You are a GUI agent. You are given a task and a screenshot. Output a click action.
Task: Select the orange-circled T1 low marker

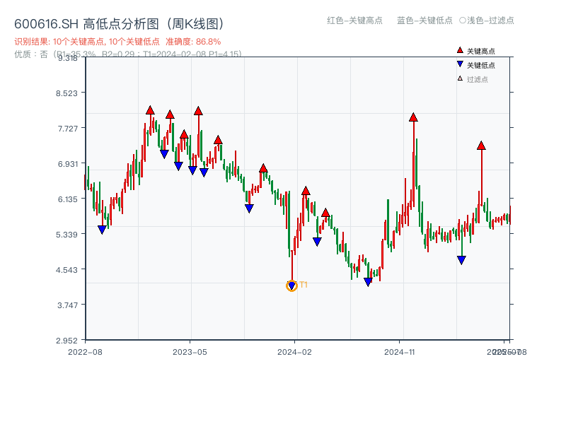click(291, 285)
